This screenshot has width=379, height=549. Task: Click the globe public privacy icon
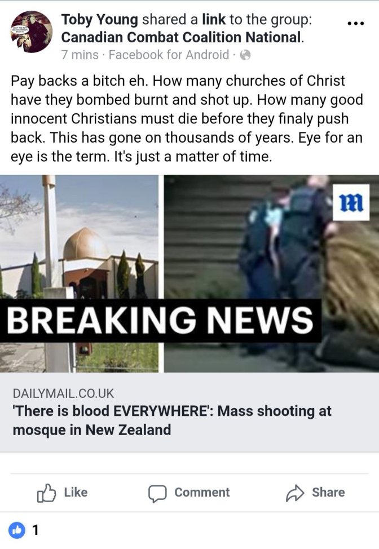coord(245,55)
